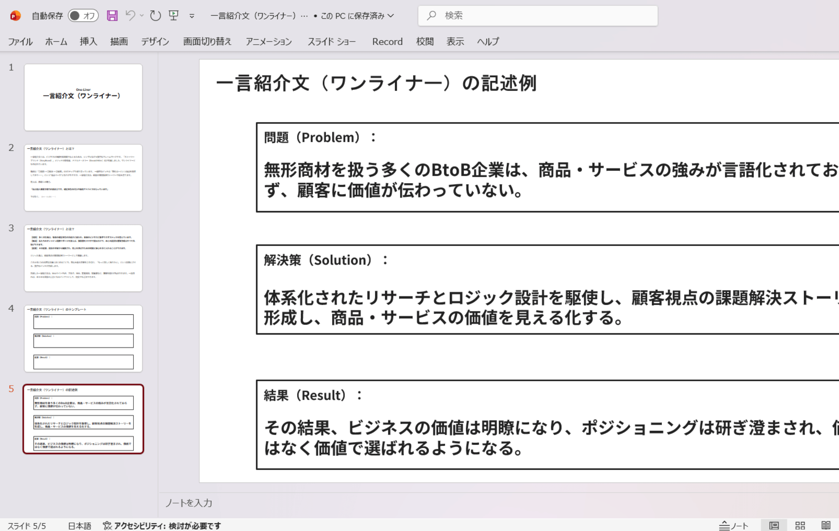Click the 日本語 language indicator
Image resolution: width=839 pixels, height=531 pixels.
pos(80,526)
